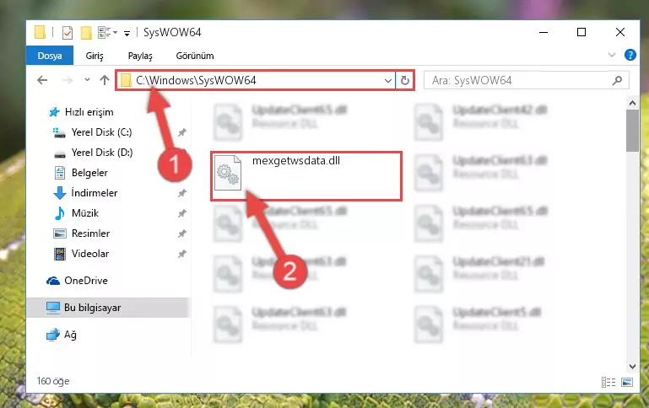649x408 pixels.
Task: Open İndirmeler in sidebar
Action: pos(94,193)
